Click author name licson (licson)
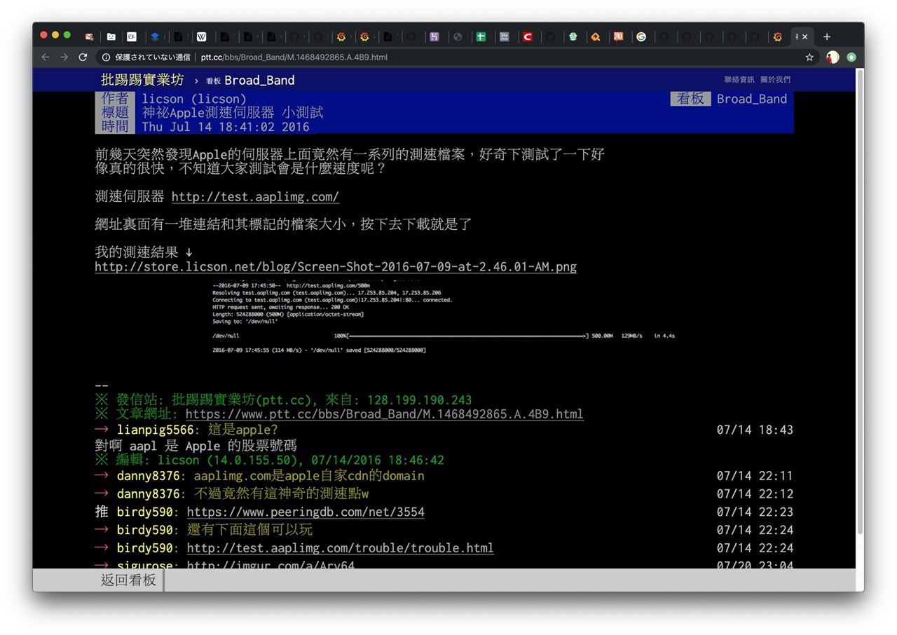The image size is (897, 635). [x=194, y=99]
